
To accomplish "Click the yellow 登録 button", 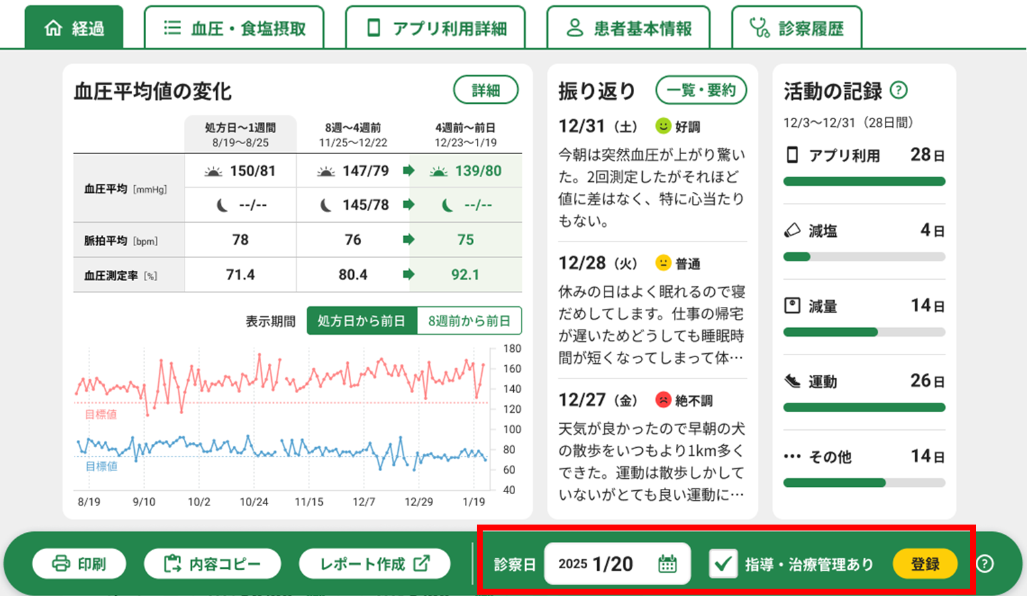I will pyautogui.click(x=925, y=564).
